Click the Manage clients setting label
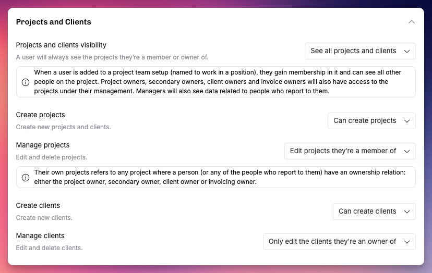 (x=40, y=236)
